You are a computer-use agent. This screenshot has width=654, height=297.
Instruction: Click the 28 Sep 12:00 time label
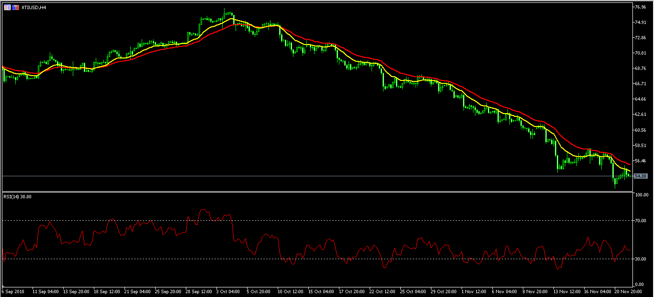coord(198,291)
